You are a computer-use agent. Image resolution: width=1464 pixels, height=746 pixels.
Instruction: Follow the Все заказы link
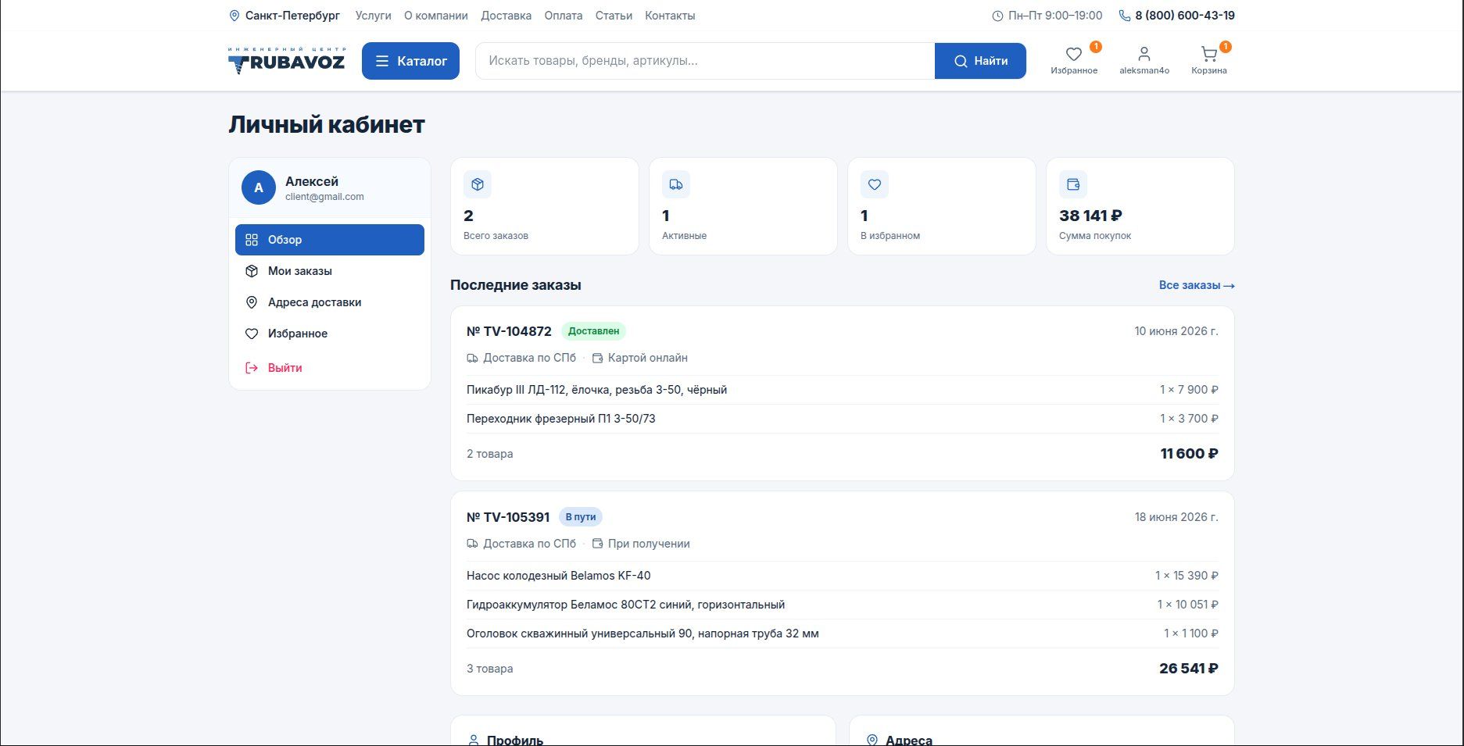coord(1197,285)
